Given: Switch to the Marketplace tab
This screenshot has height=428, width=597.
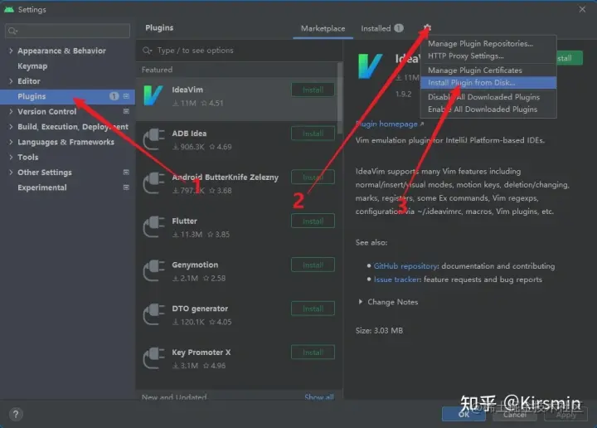Looking at the screenshot, I should pyautogui.click(x=323, y=28).
